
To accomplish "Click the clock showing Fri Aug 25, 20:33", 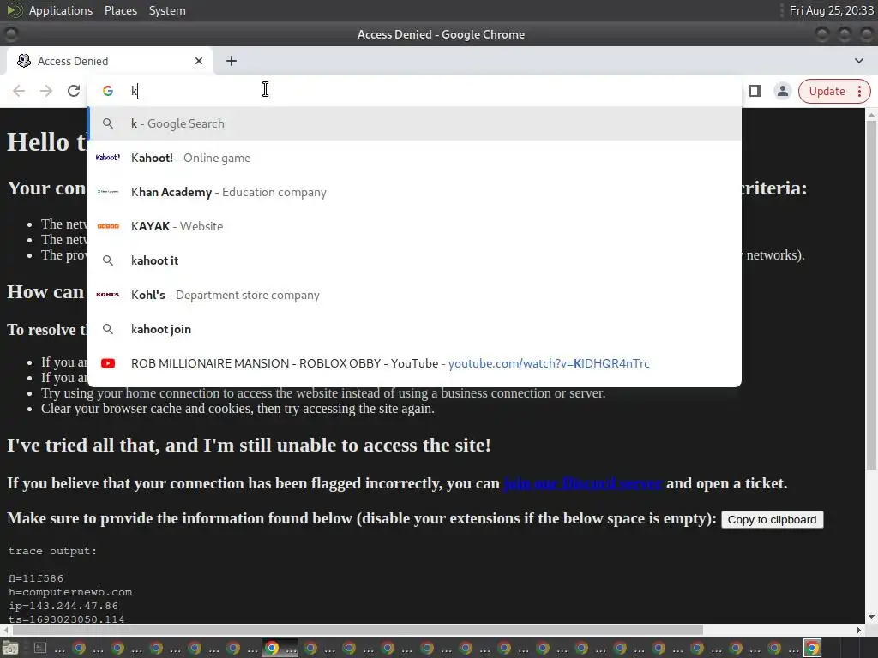I will click(831, 10).
